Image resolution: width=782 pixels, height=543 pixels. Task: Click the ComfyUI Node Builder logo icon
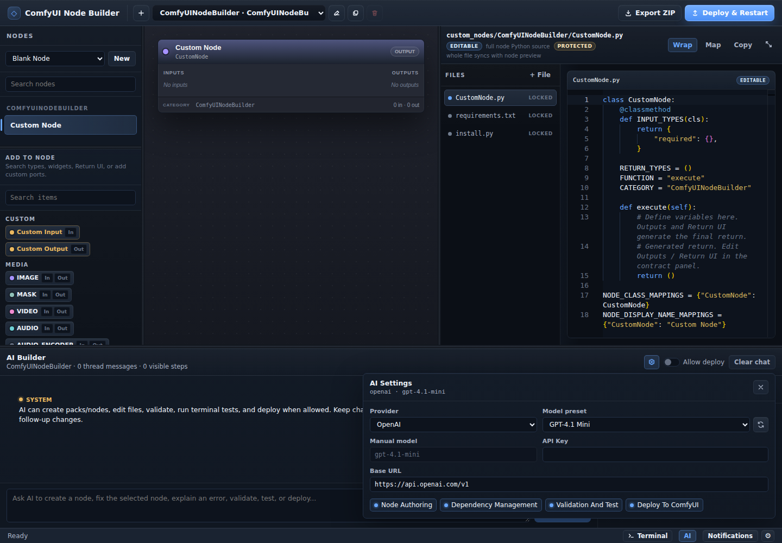[x=14, y=13]
